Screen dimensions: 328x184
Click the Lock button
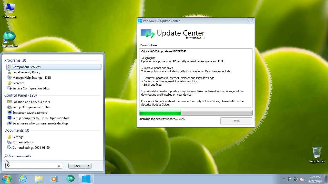77,166
